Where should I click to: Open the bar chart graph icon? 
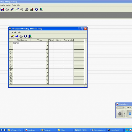[x=31, y=10]
